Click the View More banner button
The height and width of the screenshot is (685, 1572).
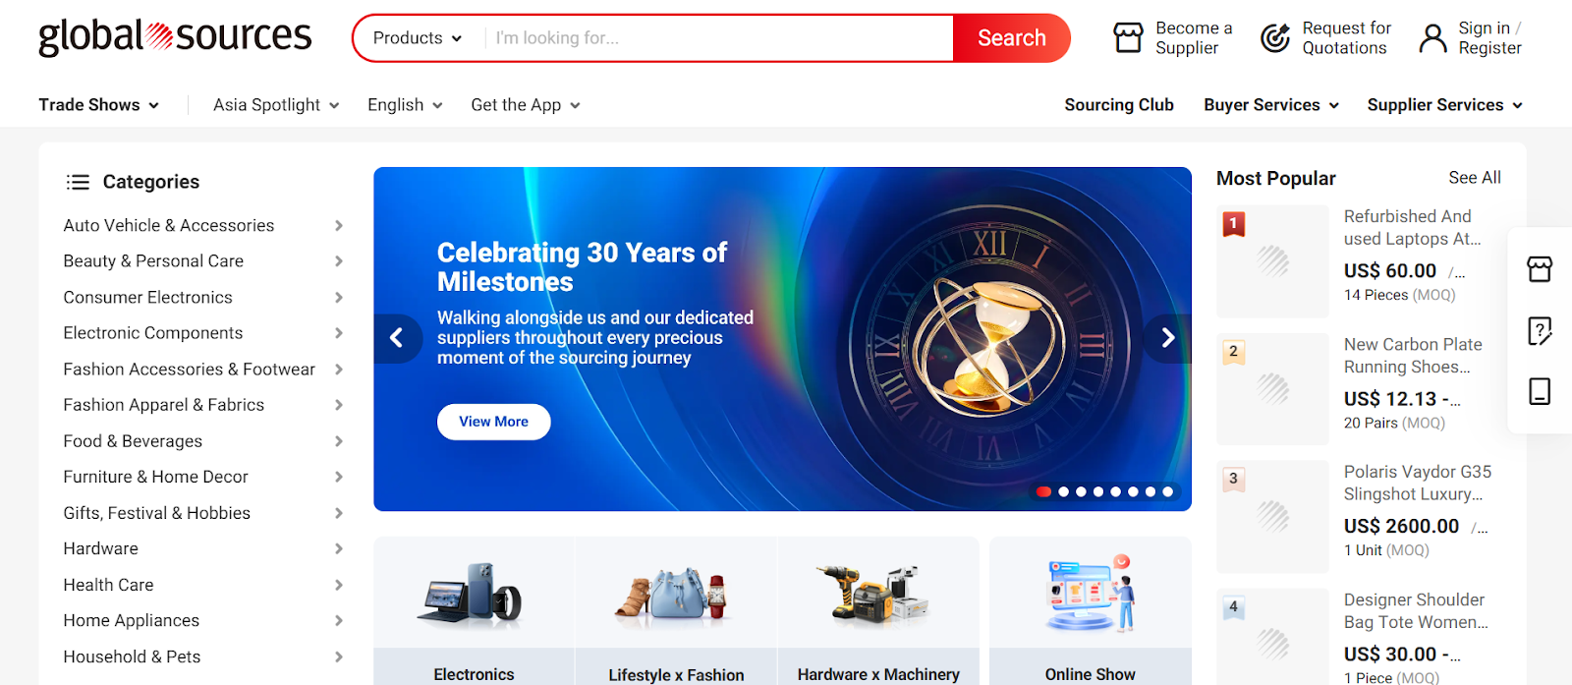click(493, 422)
